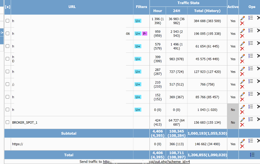Viewport: 260px width, 164px height.
Task: Edit the inactive row with total 1 043
Action: point(242,107)
